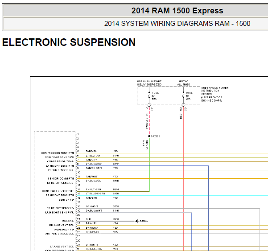Click "SENSOR FD" pin label
This screenshot has width=268, height=251.
pyautogui.click(x=66, y=200)
